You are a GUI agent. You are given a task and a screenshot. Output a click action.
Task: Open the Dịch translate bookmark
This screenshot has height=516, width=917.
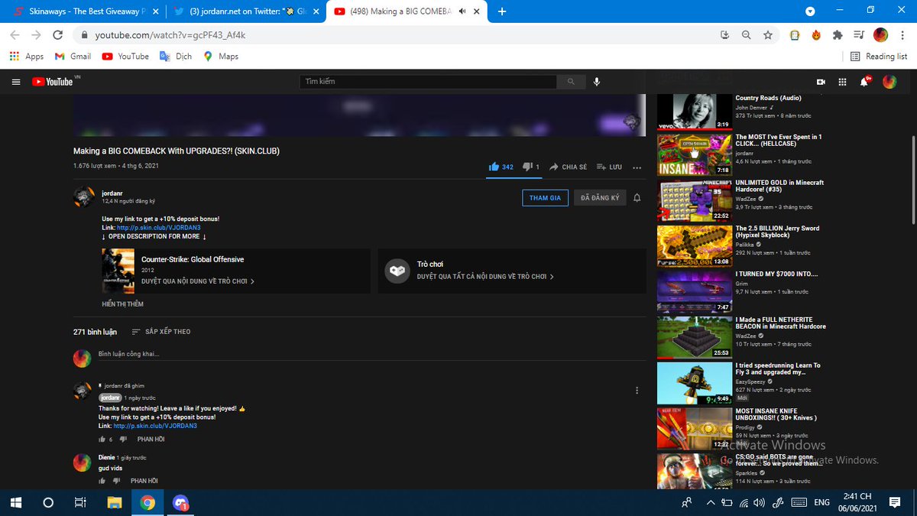click(x=176, y=57)
